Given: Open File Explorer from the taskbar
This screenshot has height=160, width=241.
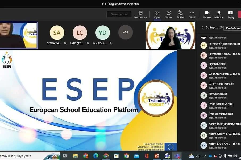Looking at the screenshot, I should (75, 156).
